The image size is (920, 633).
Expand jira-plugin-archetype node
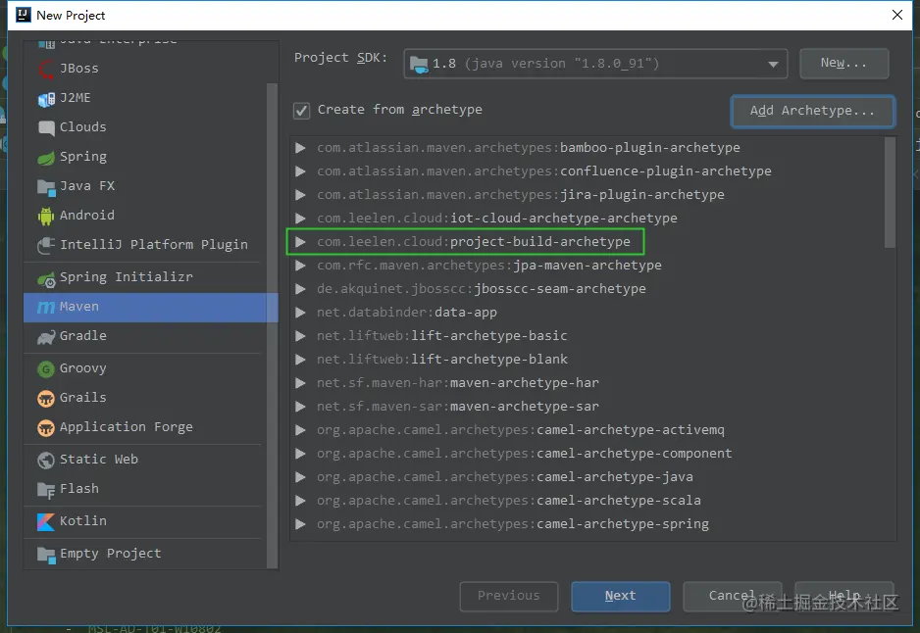click(x=300, y=195)
